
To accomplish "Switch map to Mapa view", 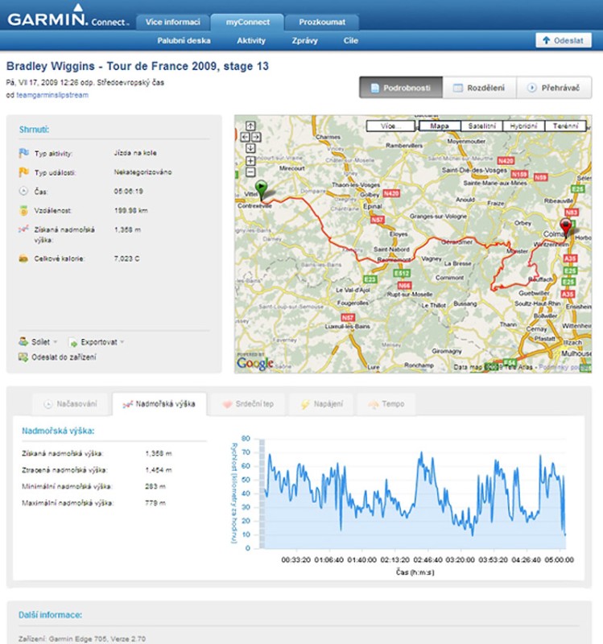I will pyautogui.click(x=440, y=126).
